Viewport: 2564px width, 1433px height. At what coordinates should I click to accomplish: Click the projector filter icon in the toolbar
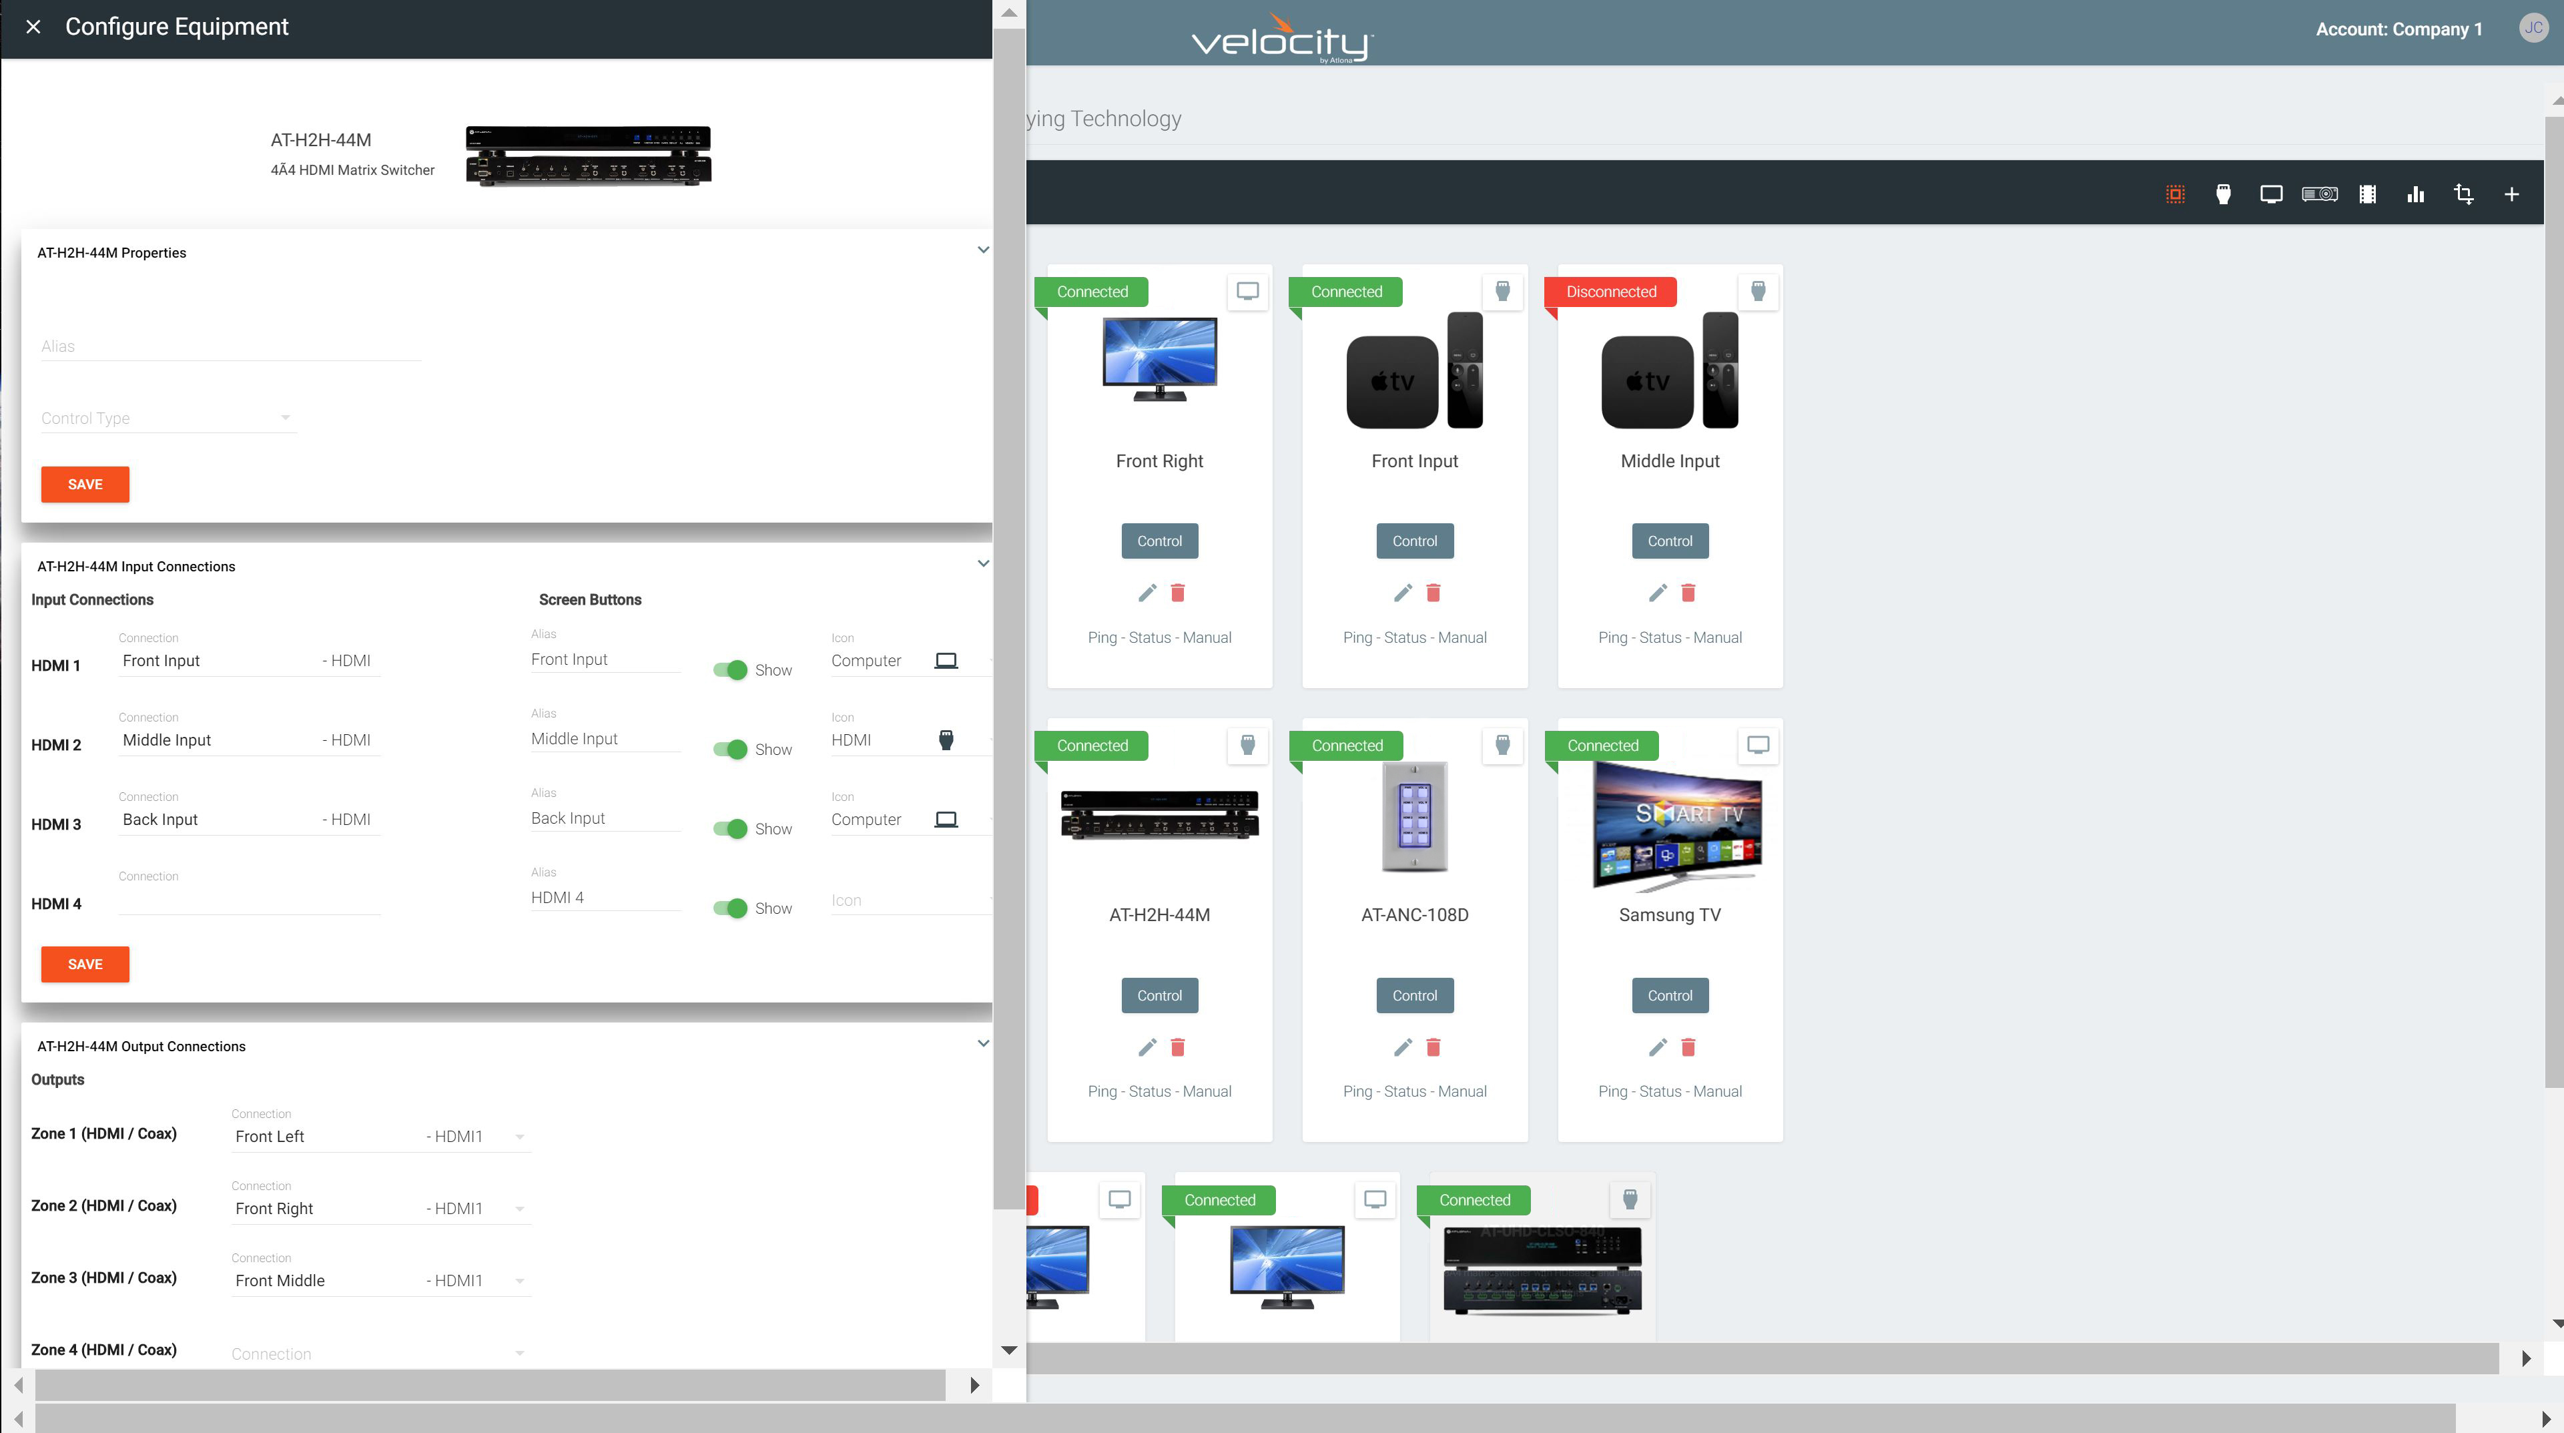pyautogui.click(x=2319, y=194)
